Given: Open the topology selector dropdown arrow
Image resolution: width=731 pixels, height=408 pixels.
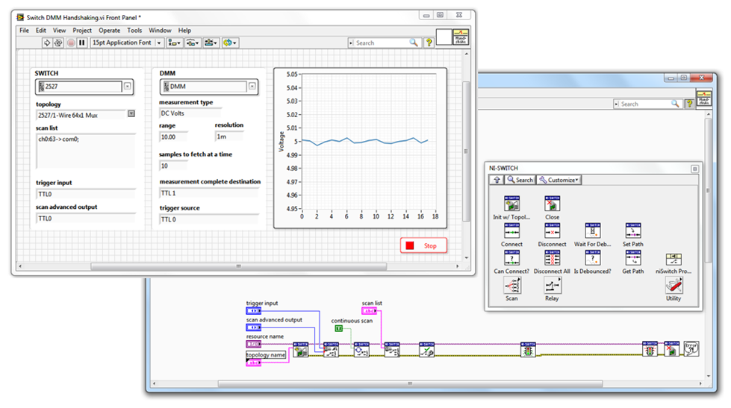Looking at the screenshot, I should pos(131,114).
